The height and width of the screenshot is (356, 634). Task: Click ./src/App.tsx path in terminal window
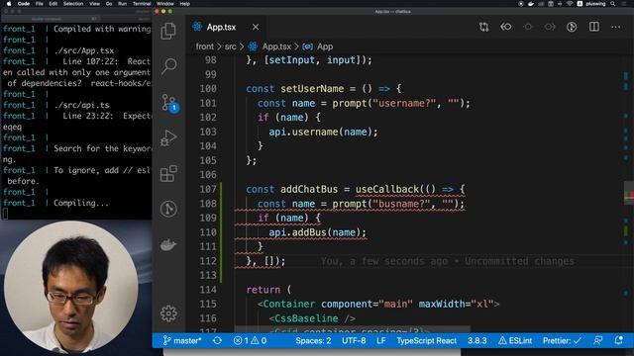(x=83, y=50)
